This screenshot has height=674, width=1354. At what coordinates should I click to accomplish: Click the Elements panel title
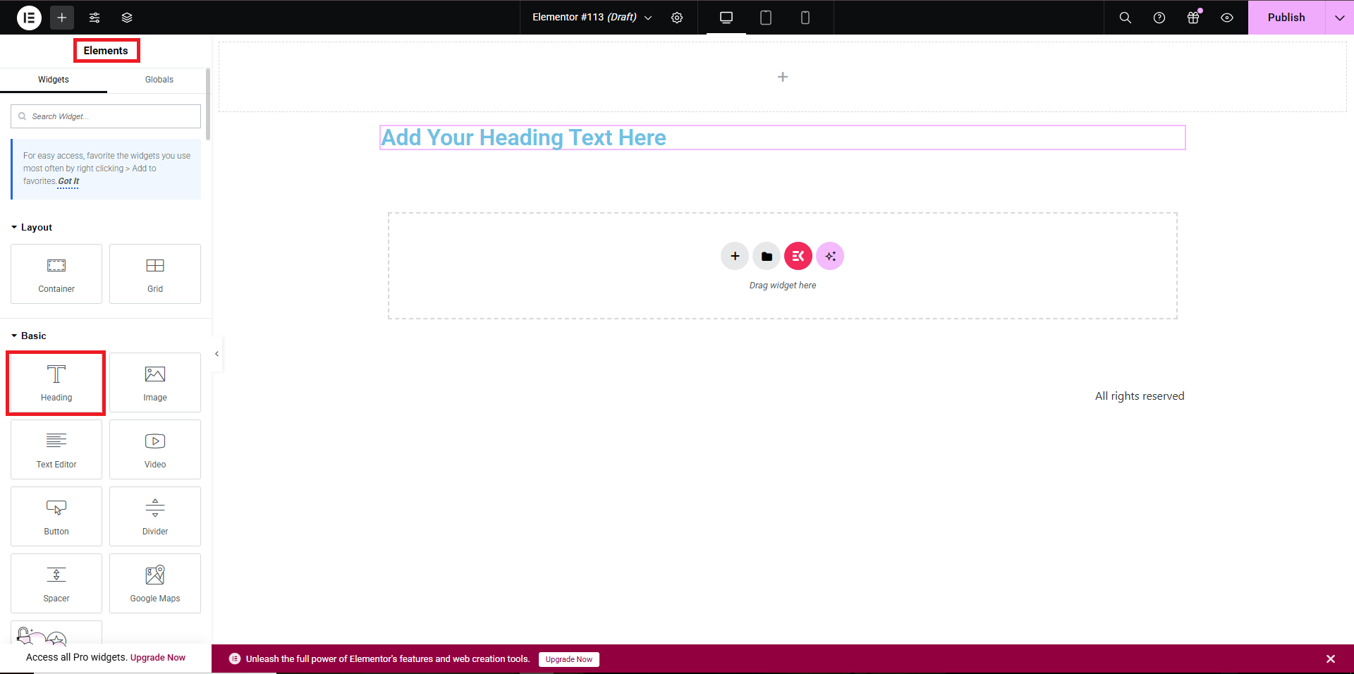click(x=106, y=51)
